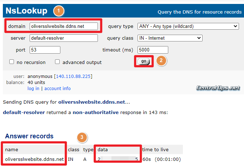Click the domain input field
The image size is (244, 168).
click(x=64, y=26)
